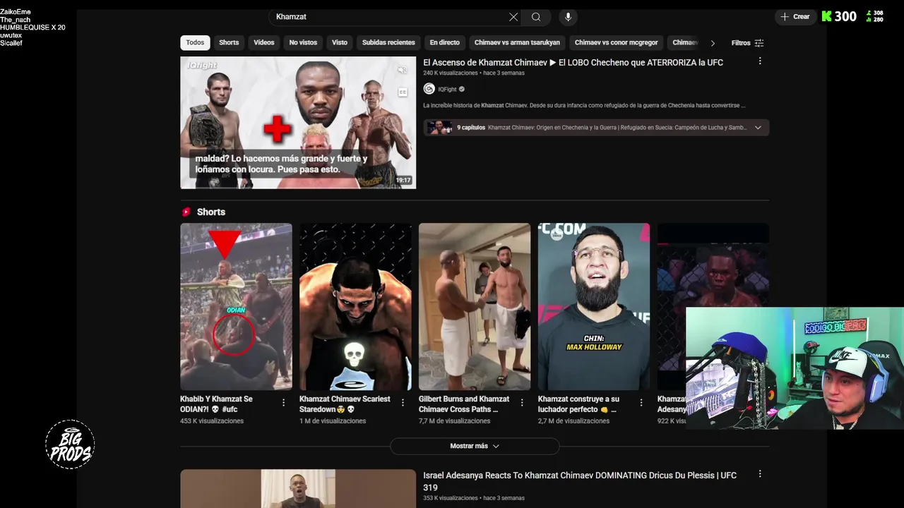The image size is (904, 508).
Task: Select the Shorts filter chip
Action: [229, 42]
